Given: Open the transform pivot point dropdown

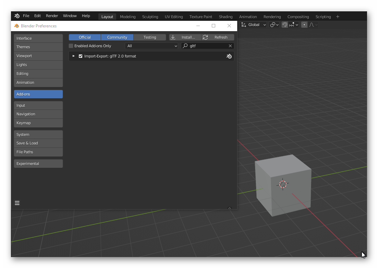Looking at the screenshot, I should tap(275, 25).
